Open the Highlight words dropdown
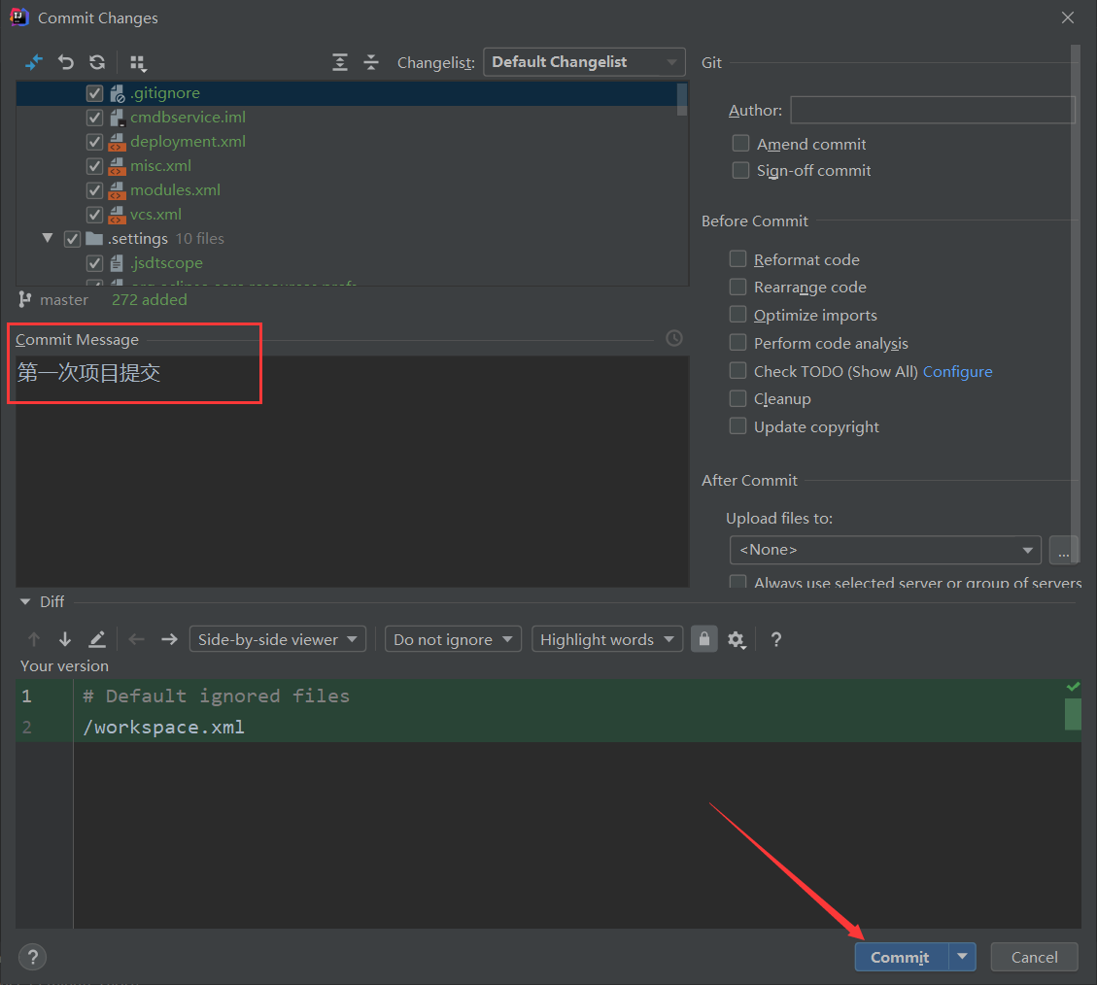 (606, 639)
